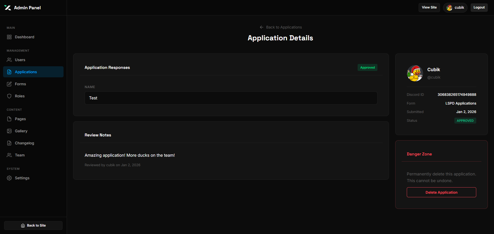Click the home icon in Back to Site
Image resolution: width=494 pixels, height=234 pixels.
(23, 226)
